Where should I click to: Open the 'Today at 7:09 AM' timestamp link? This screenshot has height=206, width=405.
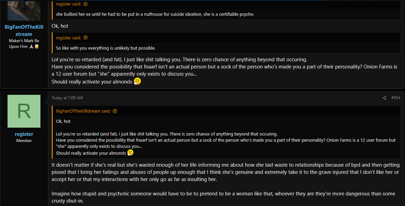click(67, 98)
